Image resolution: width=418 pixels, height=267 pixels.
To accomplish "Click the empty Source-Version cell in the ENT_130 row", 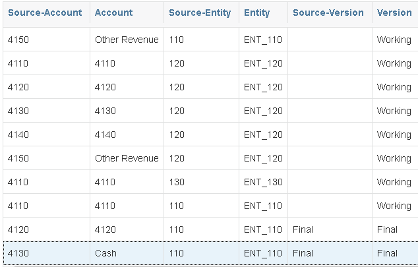I will [329, 182].
